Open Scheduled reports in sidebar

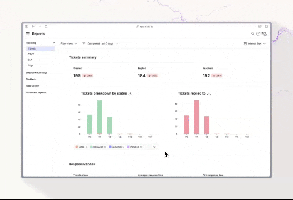pyautogui.click(x=36, y=92)
